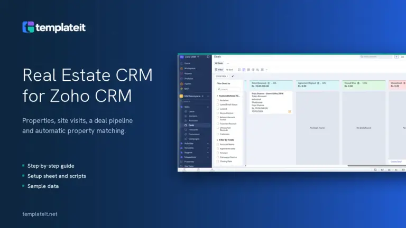The image size is (406, 228).
Task: Click the filter search field
Action: 228,89
